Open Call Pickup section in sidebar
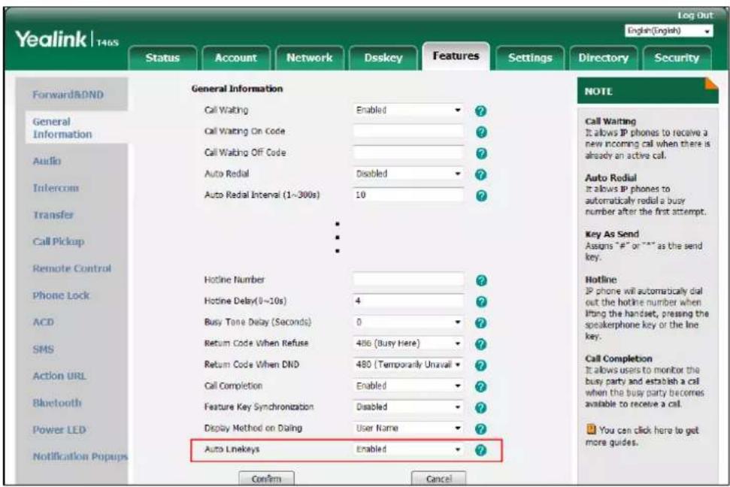 click(x=58, y=241)
